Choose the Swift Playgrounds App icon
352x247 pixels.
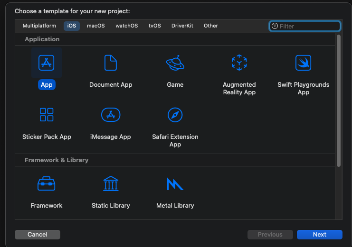[x=303, y=63]
